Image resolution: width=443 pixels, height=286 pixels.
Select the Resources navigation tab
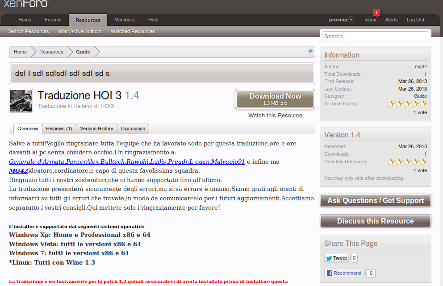88,20
